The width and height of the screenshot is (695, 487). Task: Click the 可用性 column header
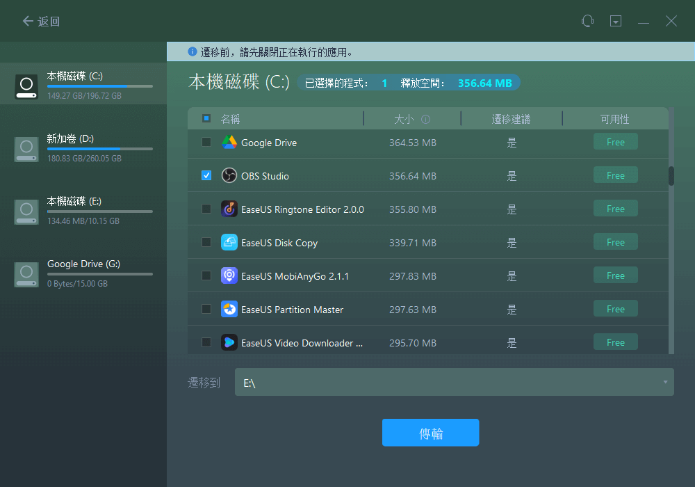[x=615, y=119]
